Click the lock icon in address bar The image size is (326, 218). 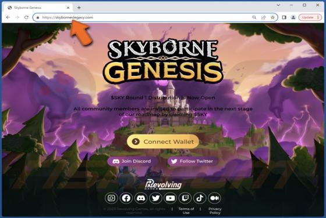tap(38, 17)
